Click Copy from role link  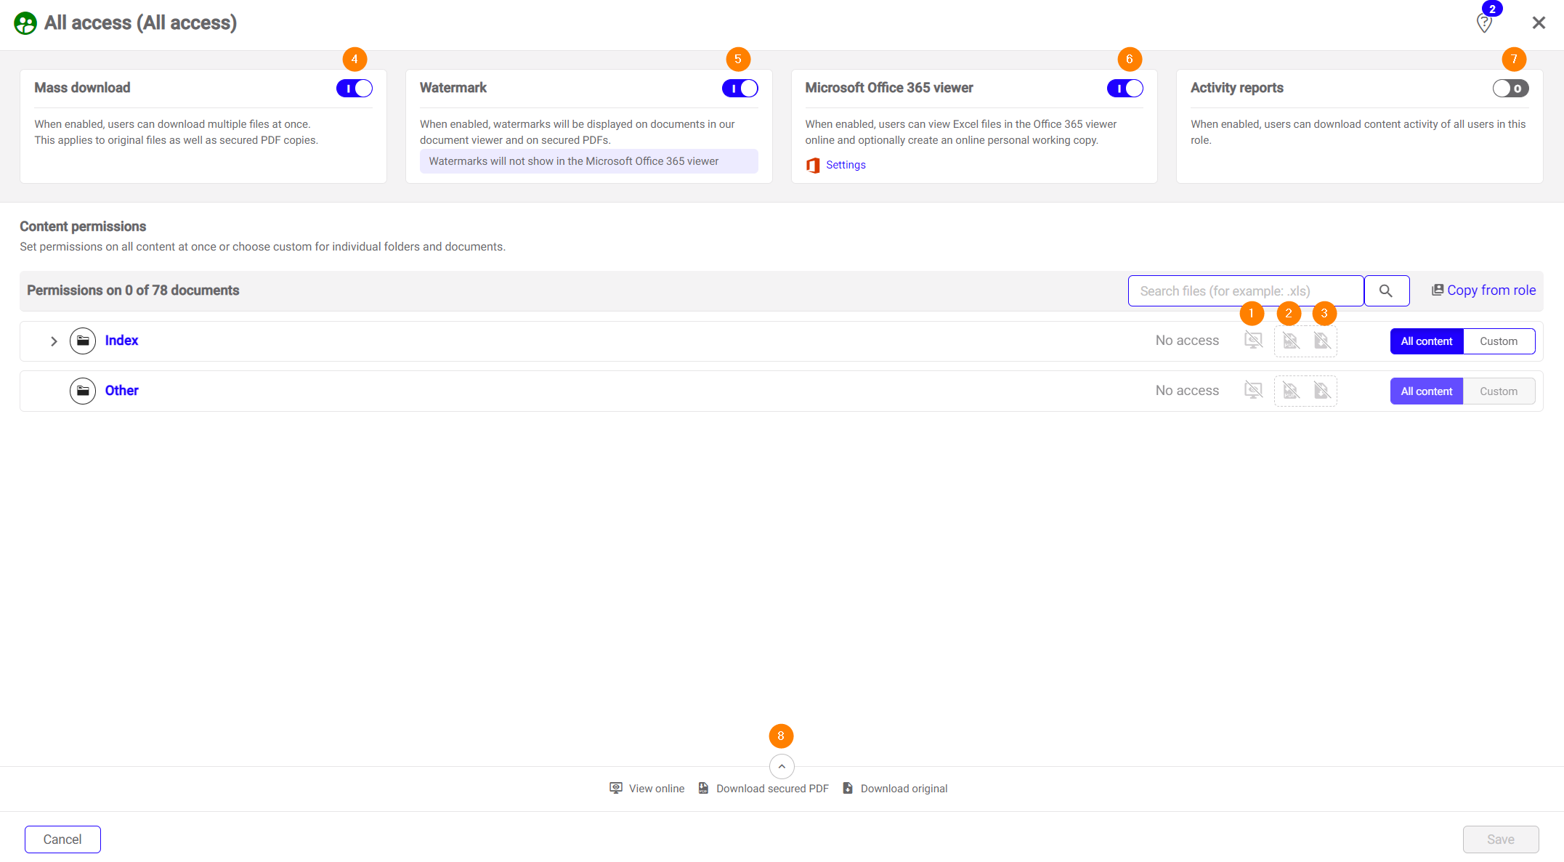click(x=1483, y=290)
